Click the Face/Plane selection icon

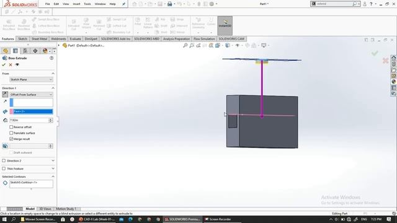(5, 111)
